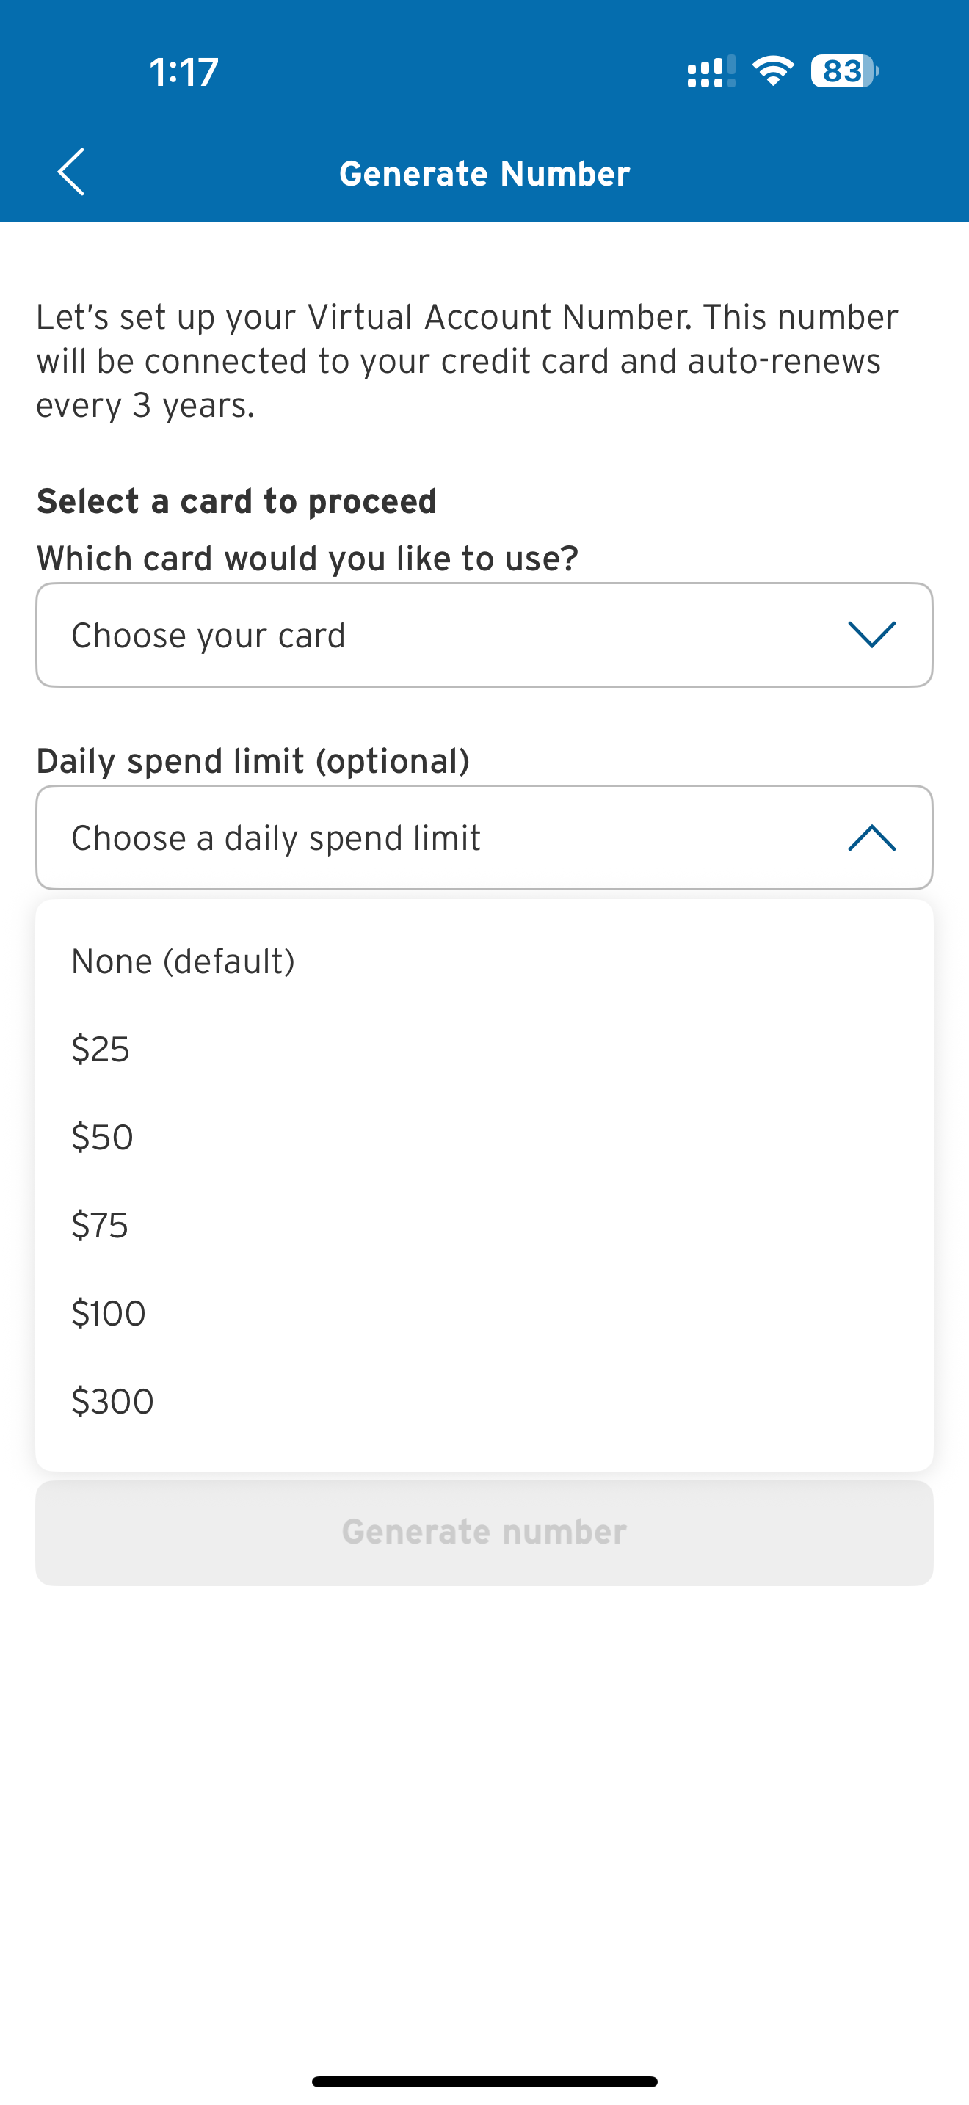Collapse the daily spend limit dropdown
This screenshot has width=969, height=2105.
pos(484,837)
